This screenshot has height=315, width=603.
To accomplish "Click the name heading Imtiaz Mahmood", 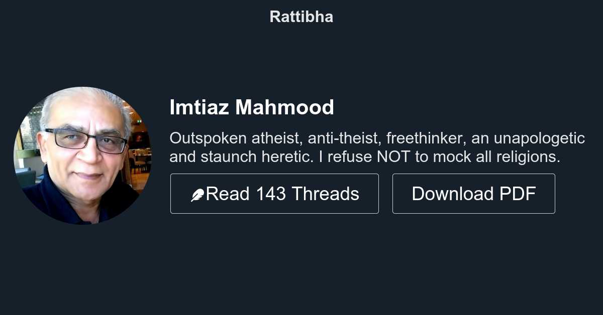I will coord(252,107).
